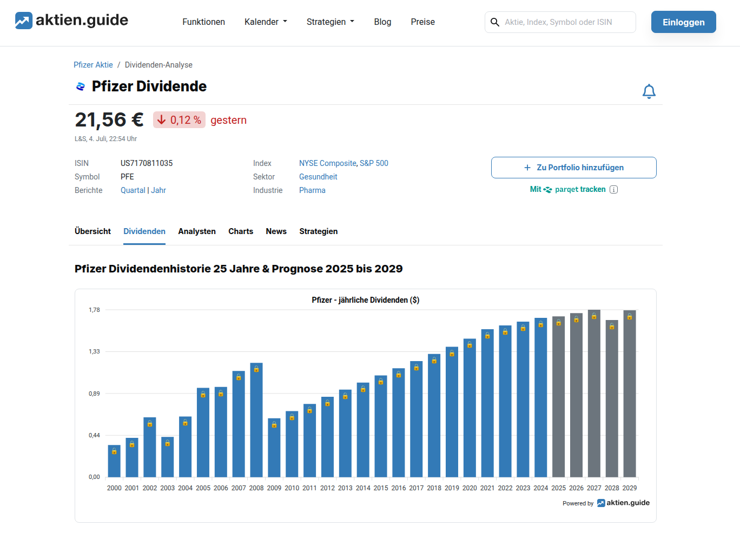Click lock icon on 2021 bar
740x533 pixels.
click(x=487, y=335)
